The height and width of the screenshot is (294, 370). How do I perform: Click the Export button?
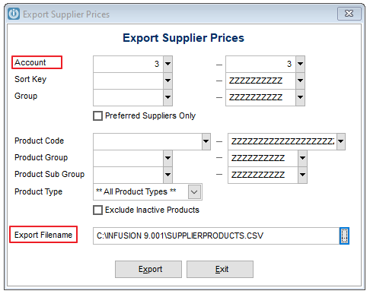(x=148, y=269)
